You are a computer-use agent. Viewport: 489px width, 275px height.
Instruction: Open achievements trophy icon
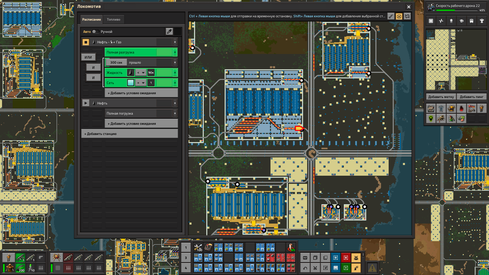coord(482,21)
